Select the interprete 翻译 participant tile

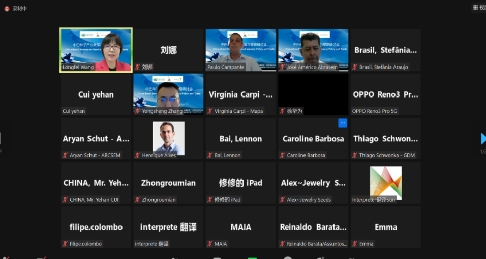[168, 227]
